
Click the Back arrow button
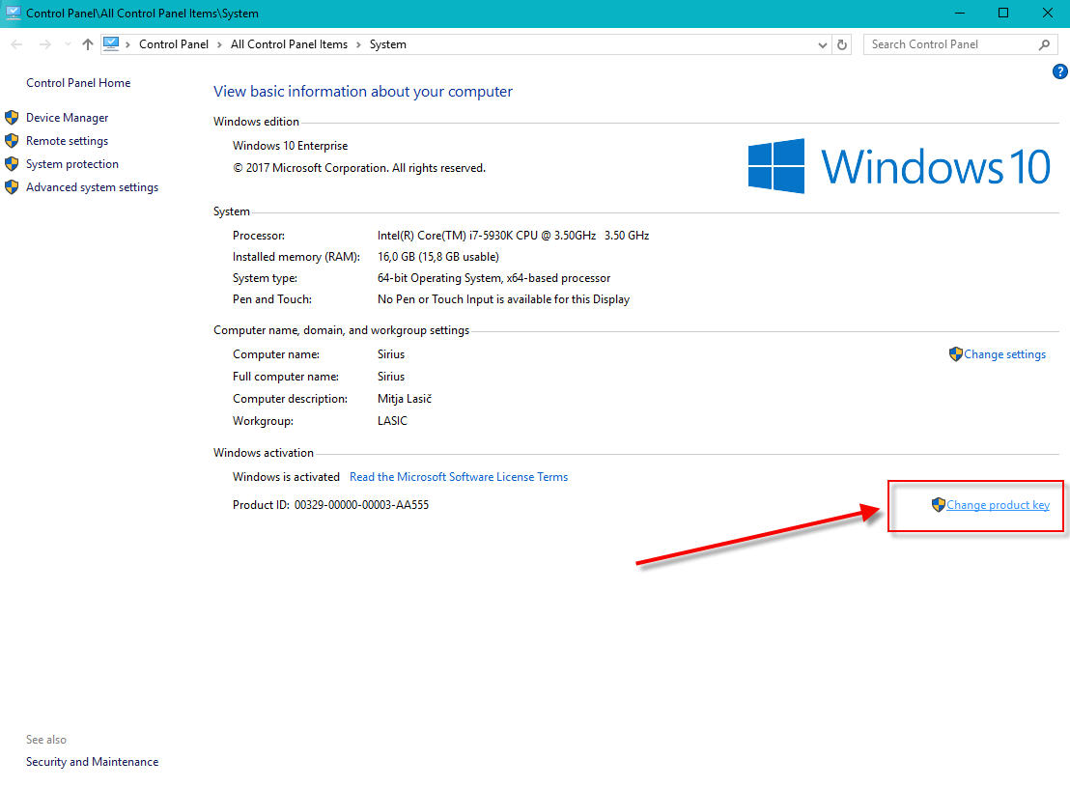(x=17, y=44)
